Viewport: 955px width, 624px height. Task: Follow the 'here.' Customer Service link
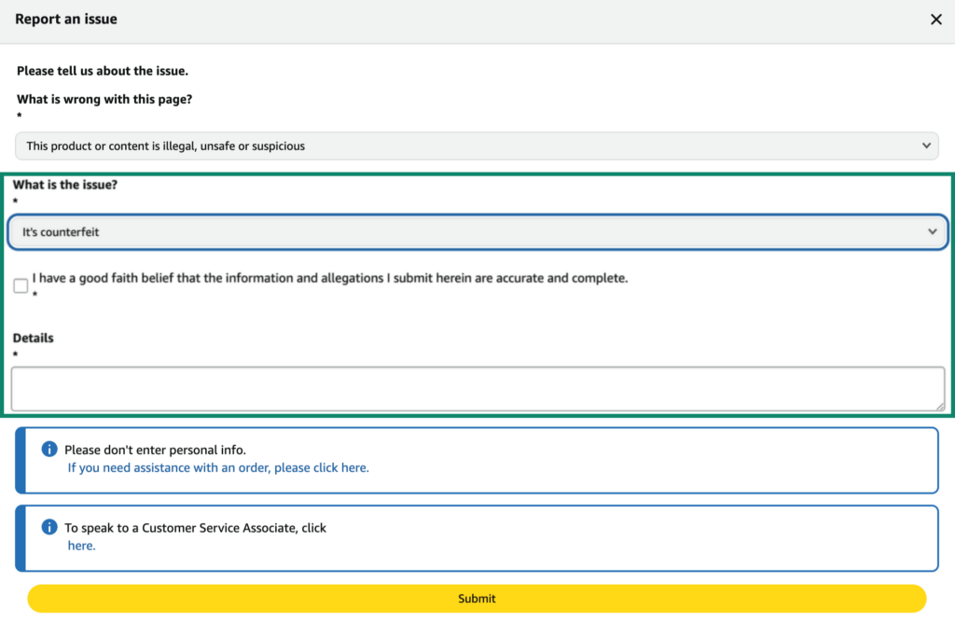pos(81,546)
